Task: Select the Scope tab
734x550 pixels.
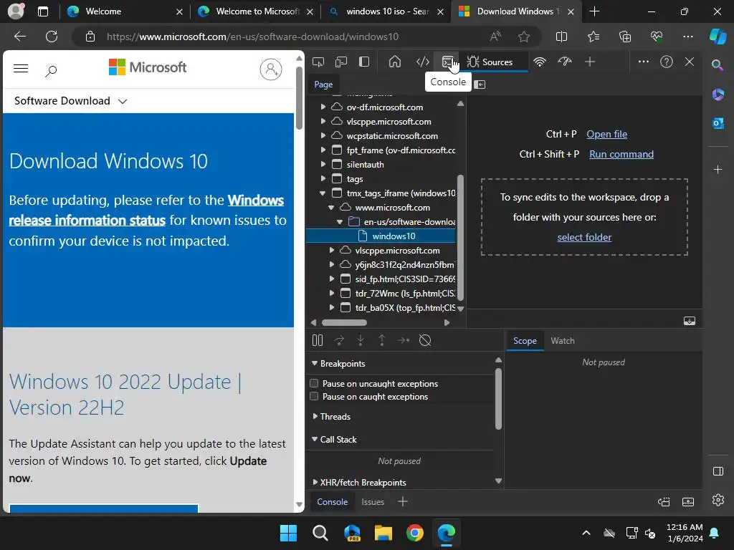Action: [x=525, y=341]
